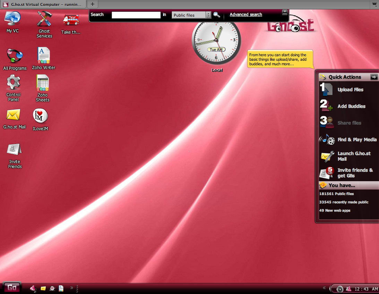Click the Add Buddies quick action

pos(348,106)
